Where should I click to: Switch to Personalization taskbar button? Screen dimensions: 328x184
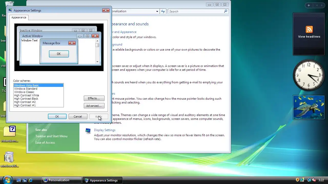[61, 180]
